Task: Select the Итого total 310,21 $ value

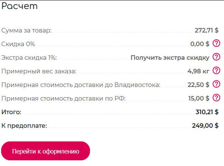Action: pos(207,112)
